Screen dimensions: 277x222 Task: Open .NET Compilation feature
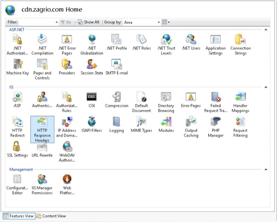tap(42, 45)
